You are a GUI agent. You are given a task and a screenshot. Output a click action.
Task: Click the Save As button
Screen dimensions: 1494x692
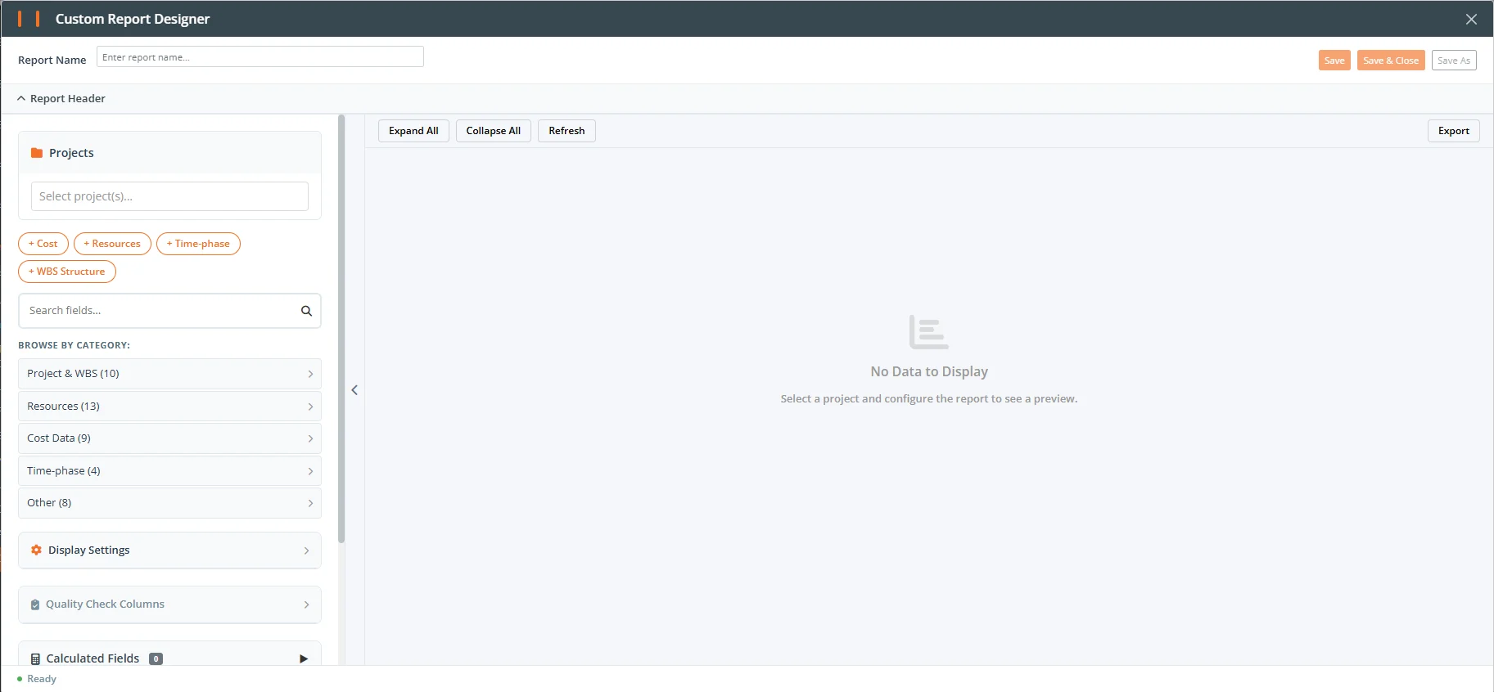pyautogui.click(x=1454, y=61)
